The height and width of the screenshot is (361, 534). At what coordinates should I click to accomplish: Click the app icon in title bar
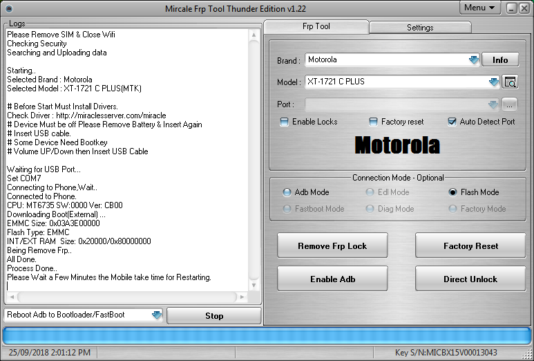(9, 8)
